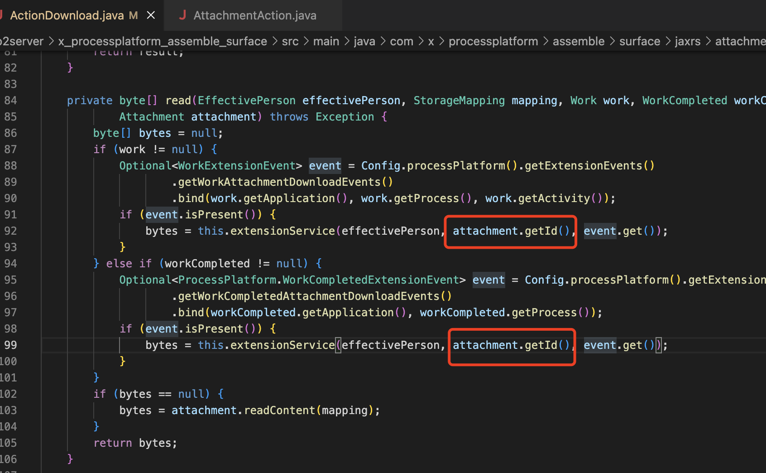This screenshot has width=766, height=473.
Task: Click 'attachment.getId()' on line 92
Action: pos(511,231)
